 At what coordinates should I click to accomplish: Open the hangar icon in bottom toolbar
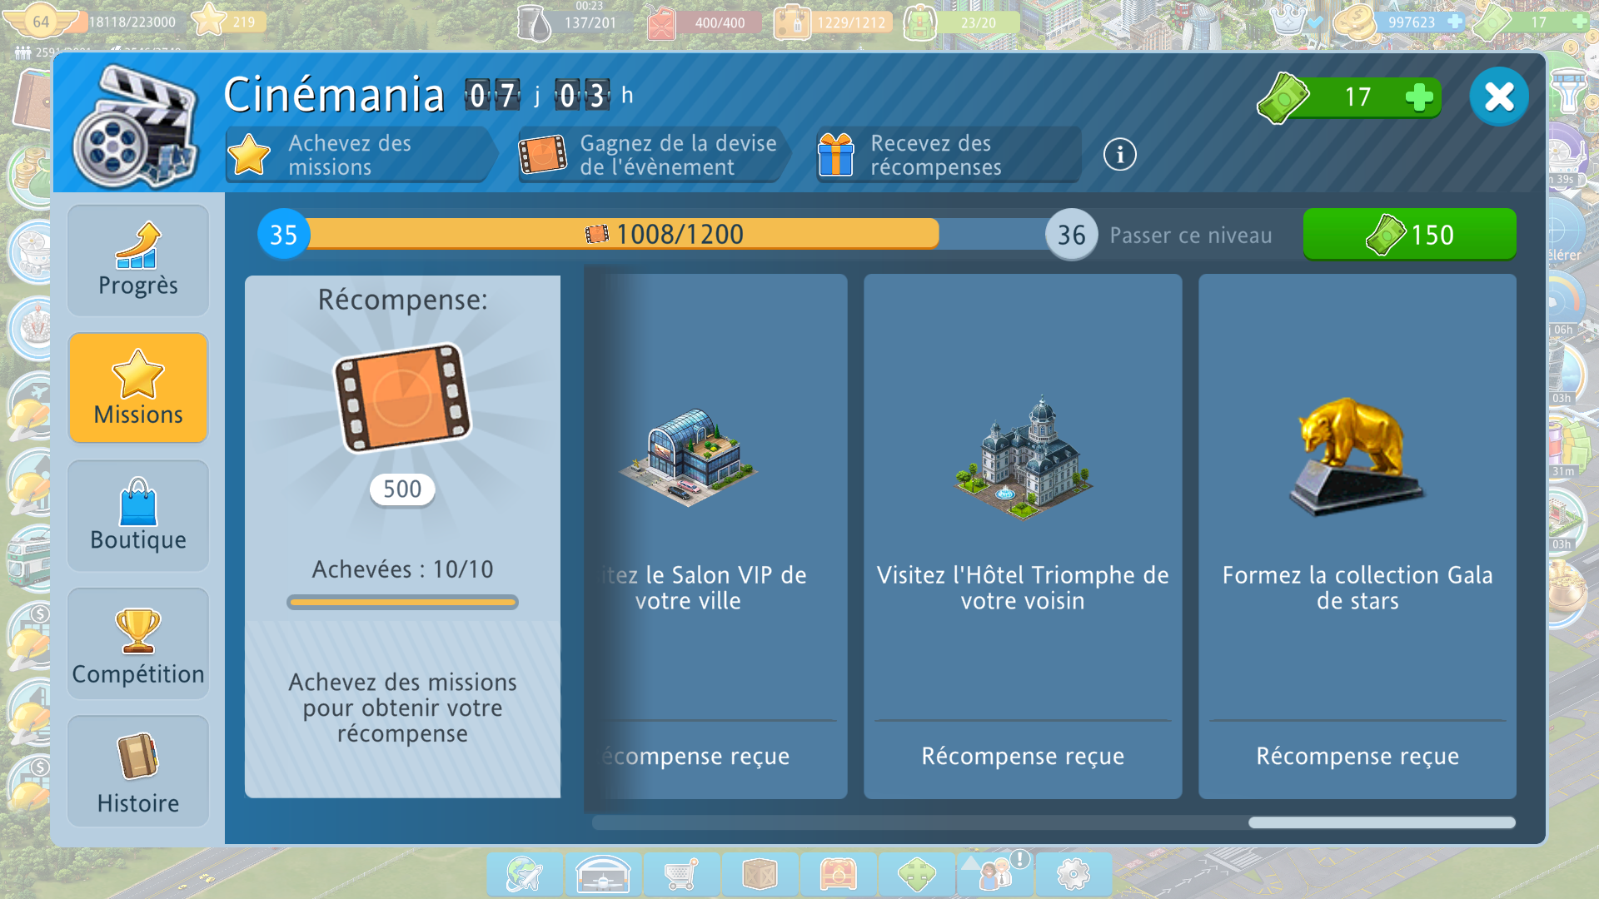point(603,874)
